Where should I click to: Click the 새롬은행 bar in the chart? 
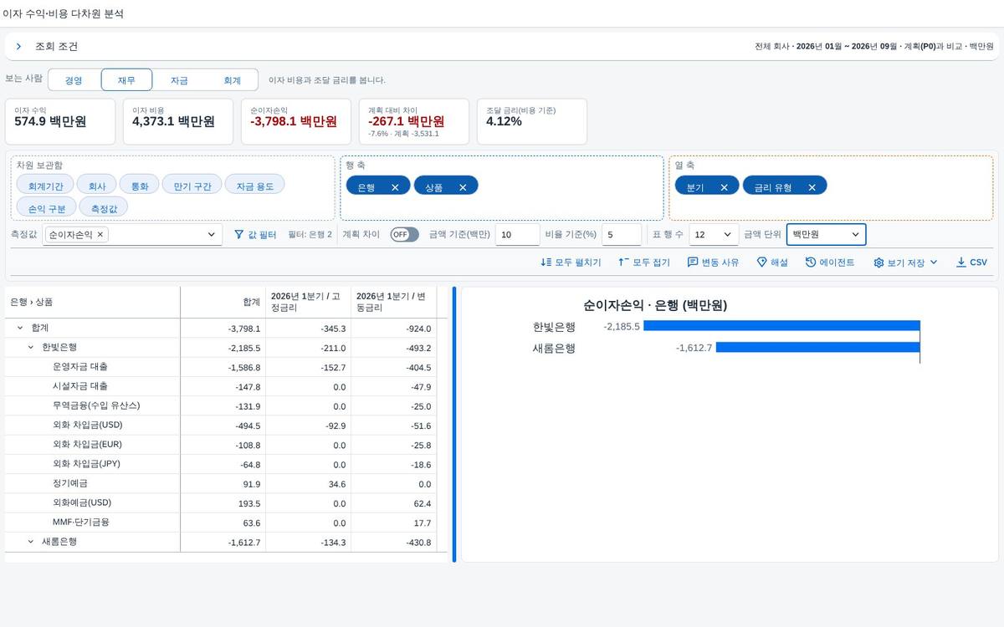[x=817, y=347]
